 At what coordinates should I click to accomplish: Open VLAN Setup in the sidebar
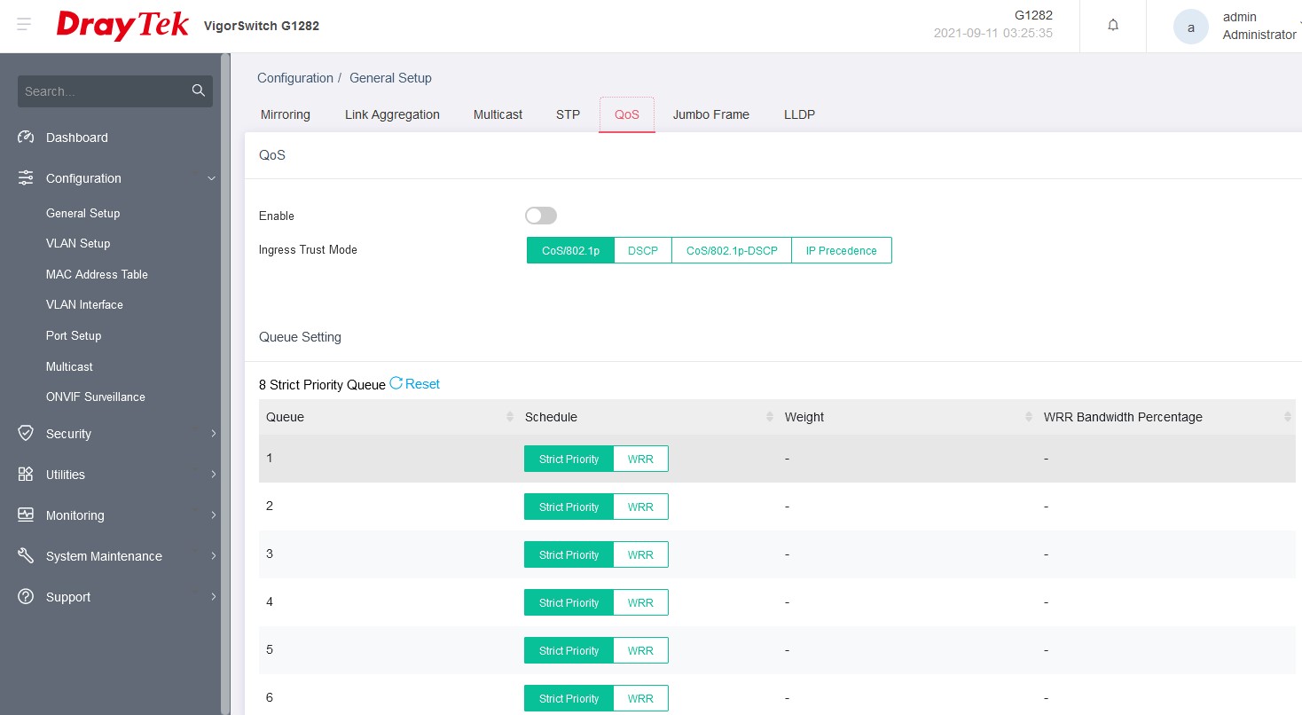78,243
